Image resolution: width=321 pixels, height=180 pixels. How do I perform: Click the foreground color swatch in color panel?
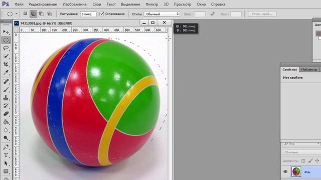click(x=318, y=33)
